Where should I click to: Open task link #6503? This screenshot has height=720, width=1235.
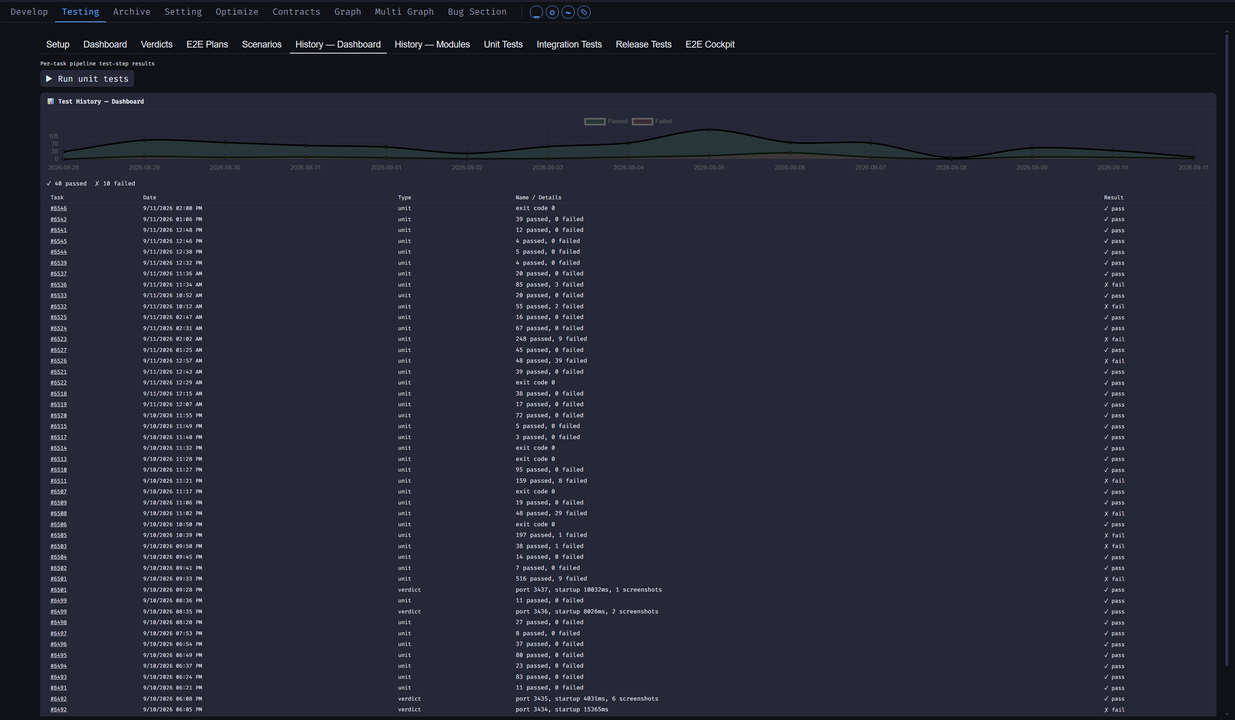58,546
